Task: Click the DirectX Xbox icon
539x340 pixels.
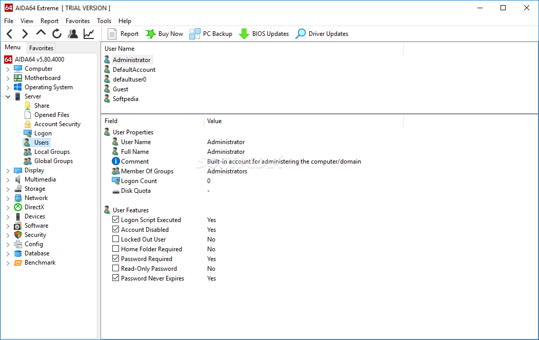Action: pyautogui.click(x=18, y=207)
